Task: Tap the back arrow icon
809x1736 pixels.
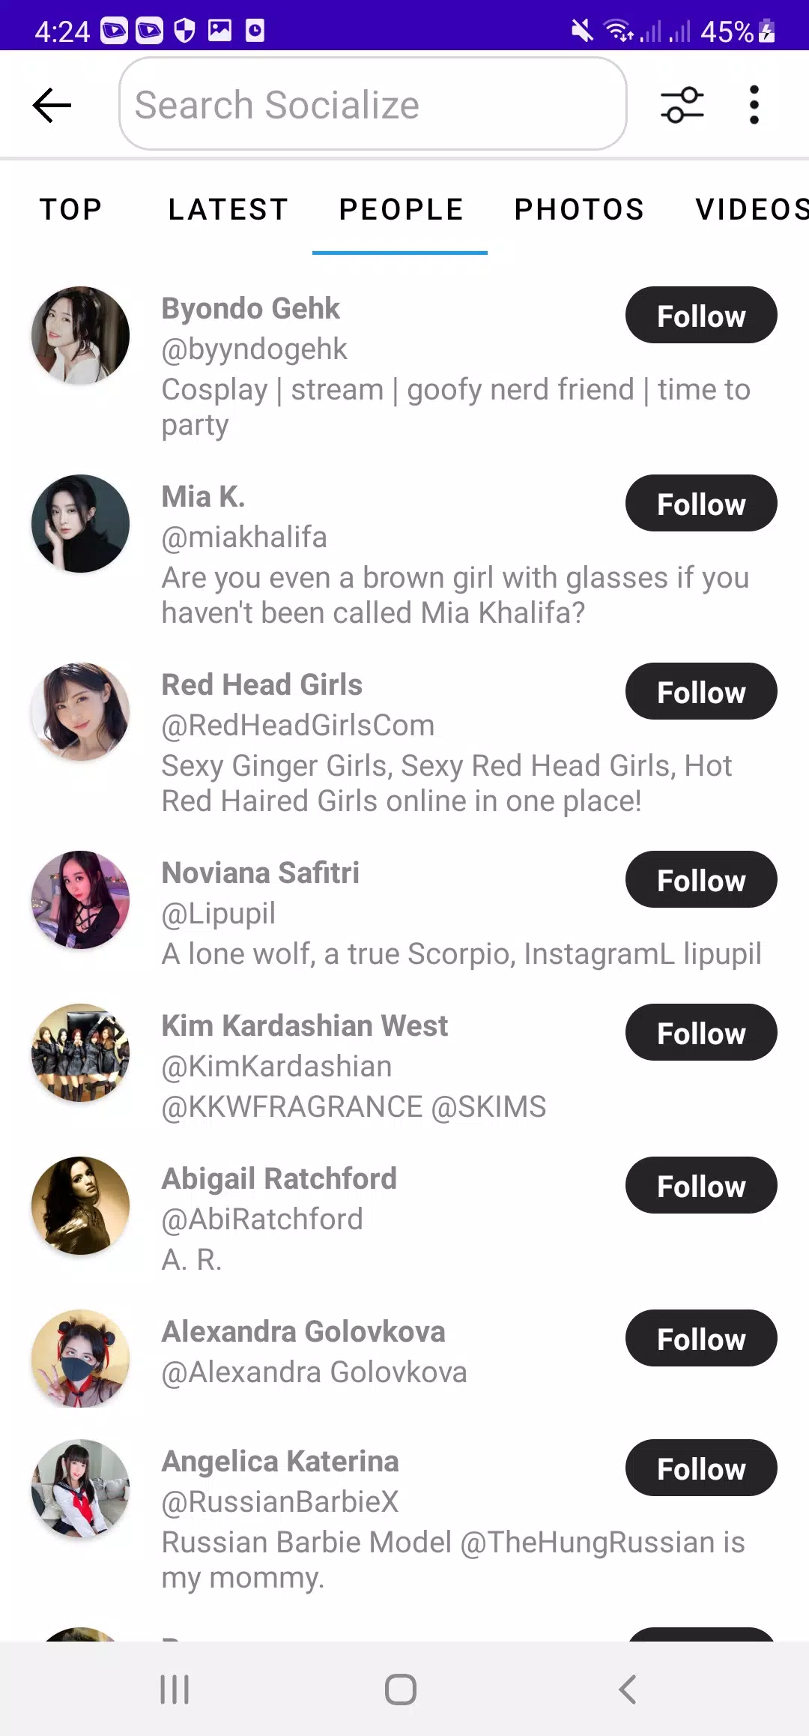Action: click(x=52, y=105)
